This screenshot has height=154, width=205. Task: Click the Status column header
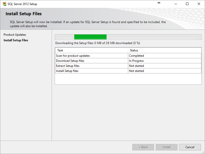point(165,50)
